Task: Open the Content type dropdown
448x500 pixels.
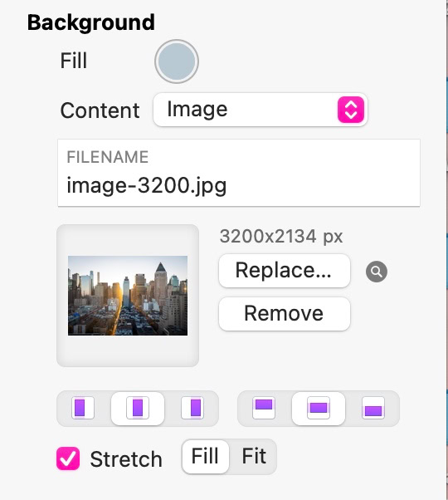Action: (261, 110)
